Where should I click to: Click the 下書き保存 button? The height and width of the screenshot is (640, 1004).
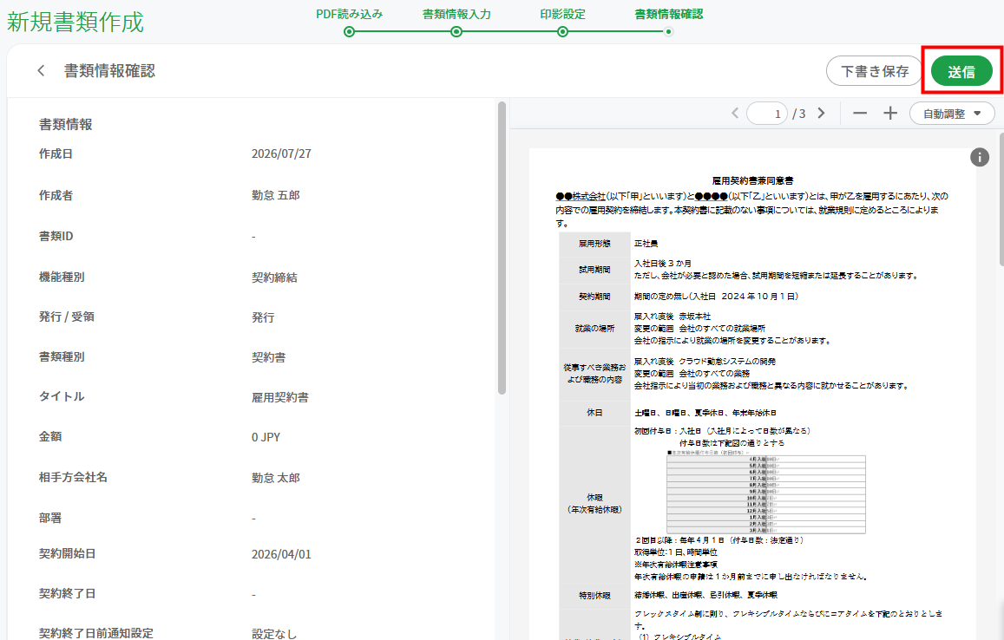(x=874, y=71)
